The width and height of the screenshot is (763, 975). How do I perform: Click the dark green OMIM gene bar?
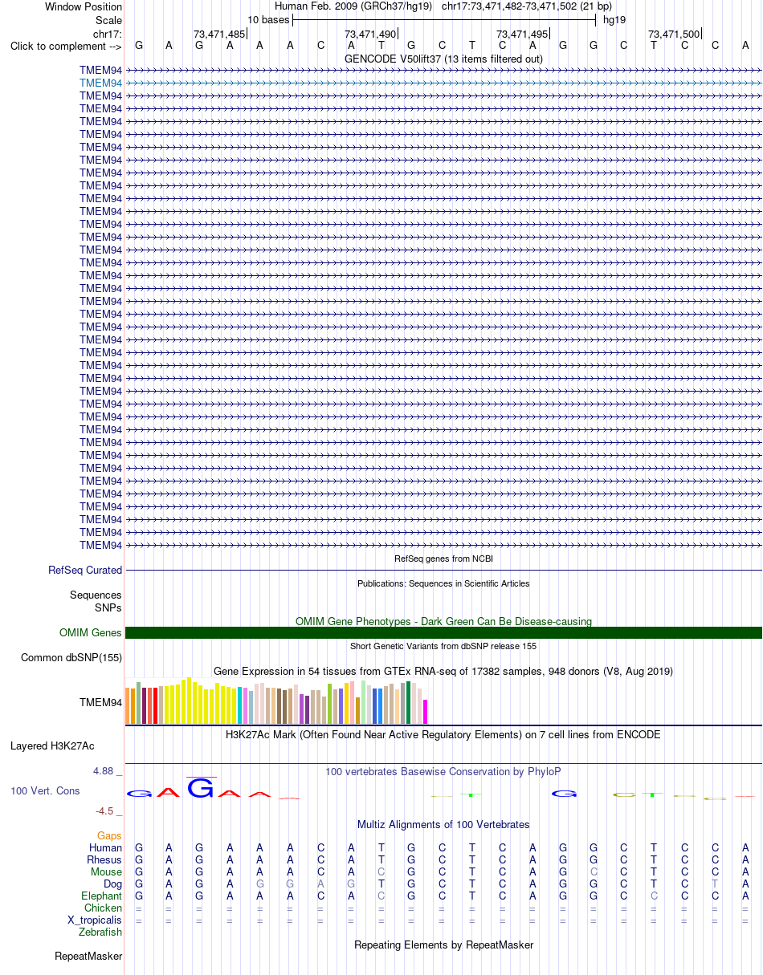443,633
